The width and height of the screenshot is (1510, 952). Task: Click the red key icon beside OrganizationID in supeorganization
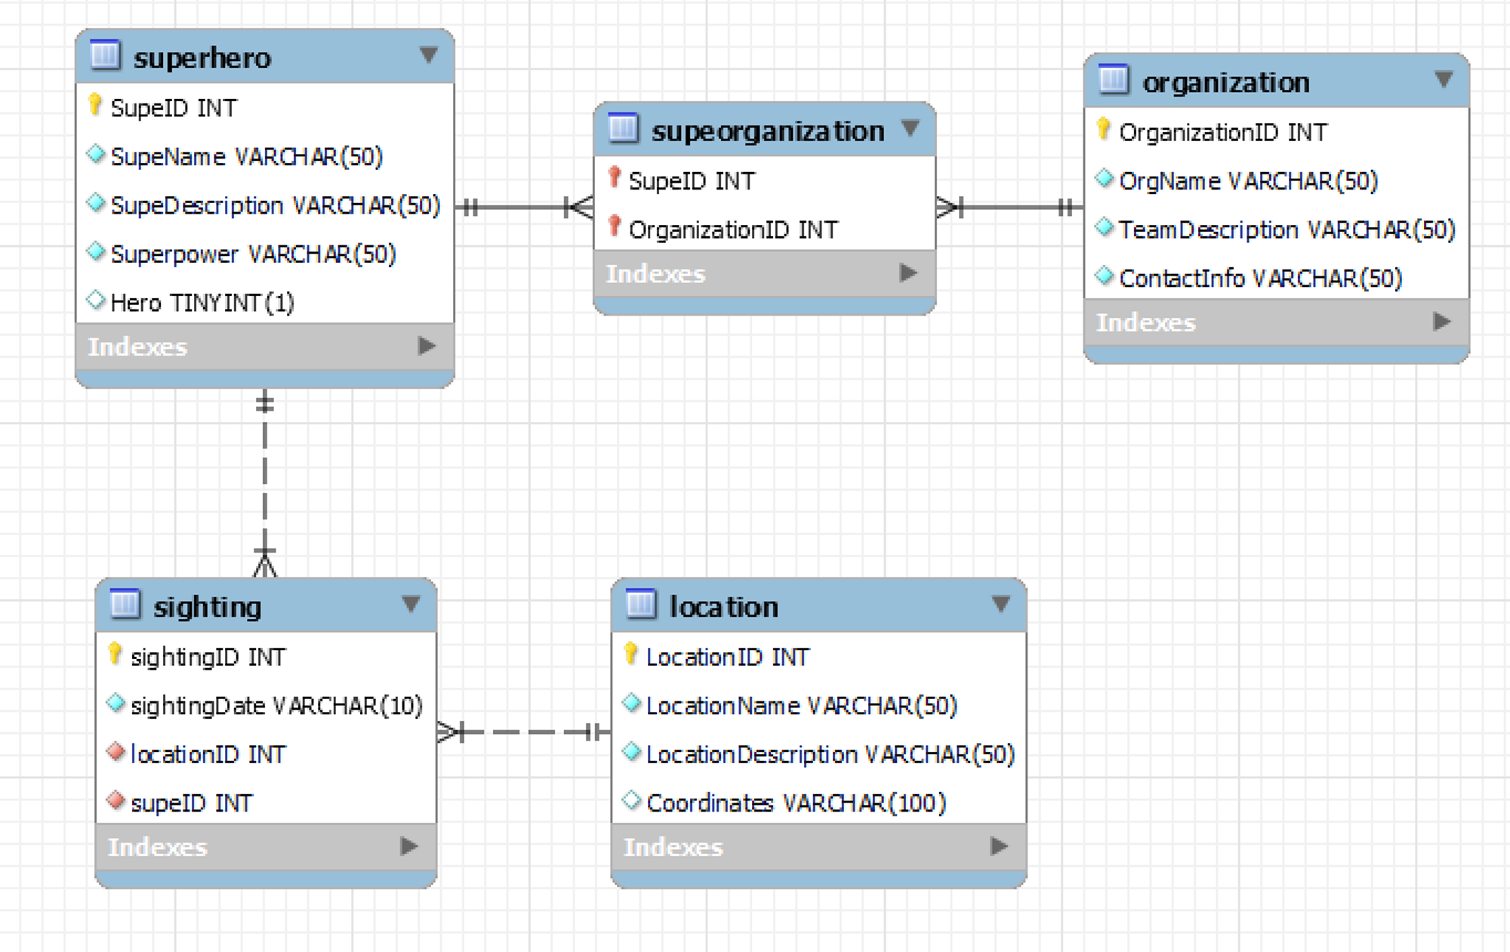(615, 226)
